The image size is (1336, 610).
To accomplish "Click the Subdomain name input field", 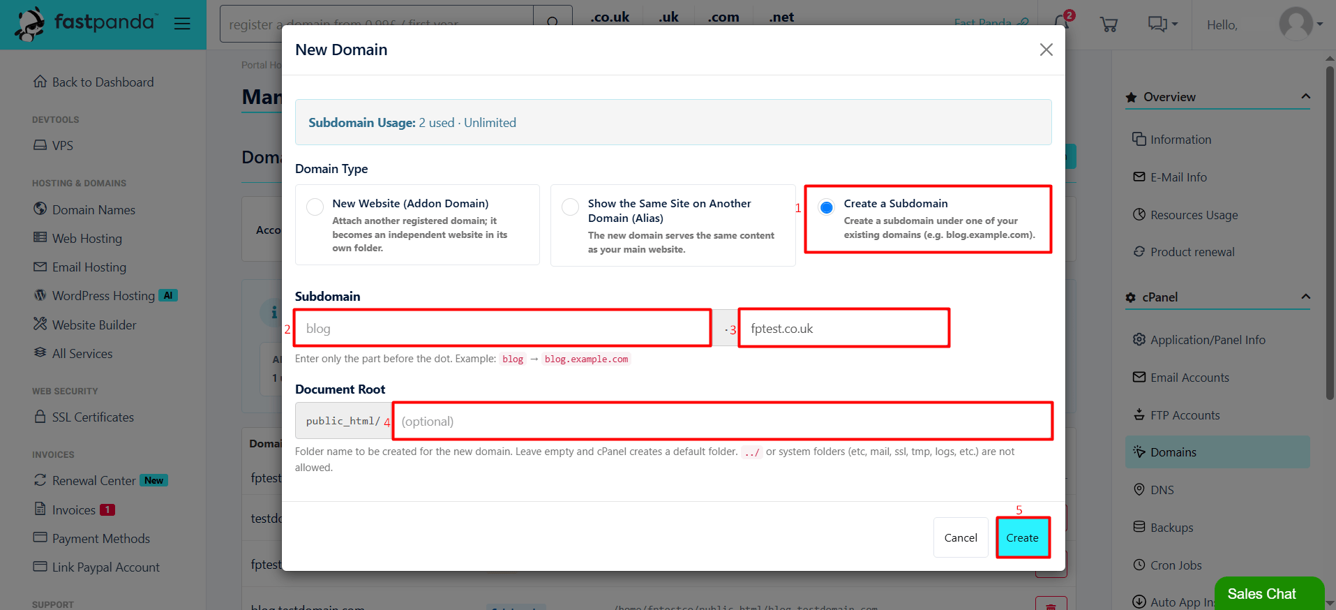I will 503,328.
